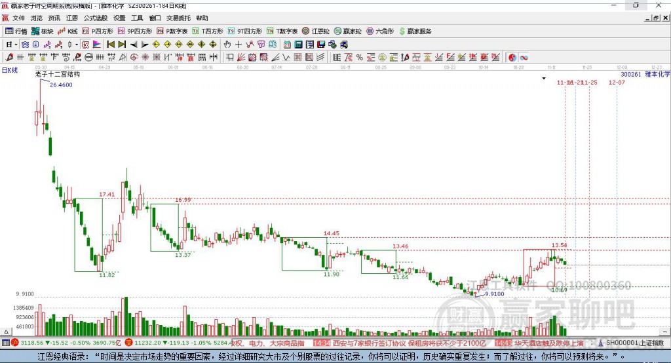Expand the small black triangle above chart

tap(544, 78)
